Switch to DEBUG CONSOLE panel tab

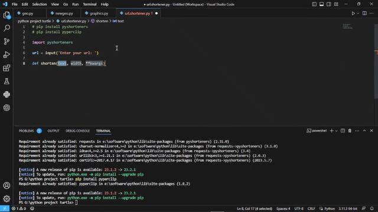pos(77,131)
